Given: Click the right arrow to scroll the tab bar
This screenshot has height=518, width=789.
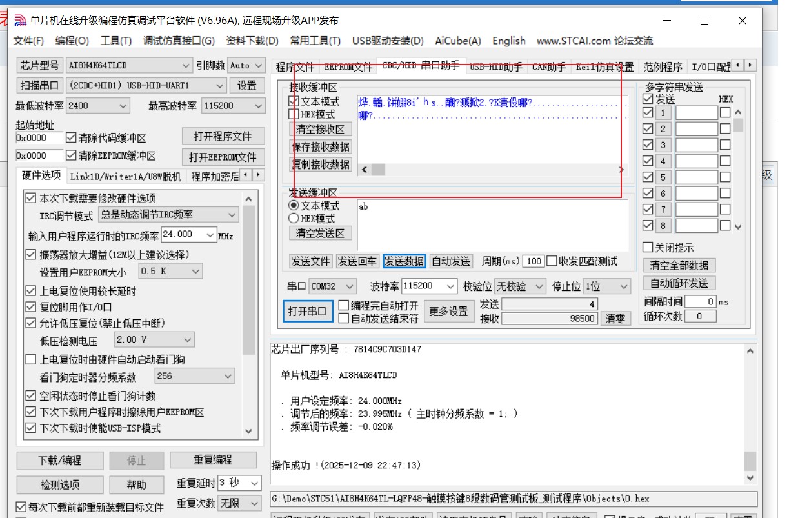Looking at the screenshot, I should 750,65.
